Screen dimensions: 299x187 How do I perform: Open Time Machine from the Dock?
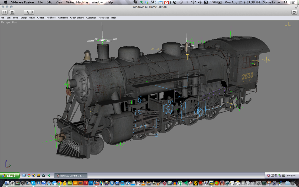pos(227,183)
